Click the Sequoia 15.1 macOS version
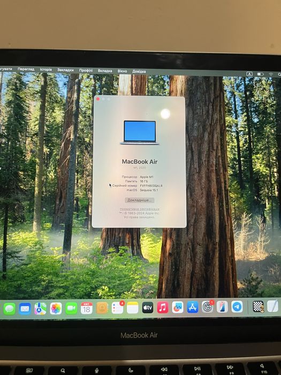Screen dimensions: 281x375 (x=149, y=190)
